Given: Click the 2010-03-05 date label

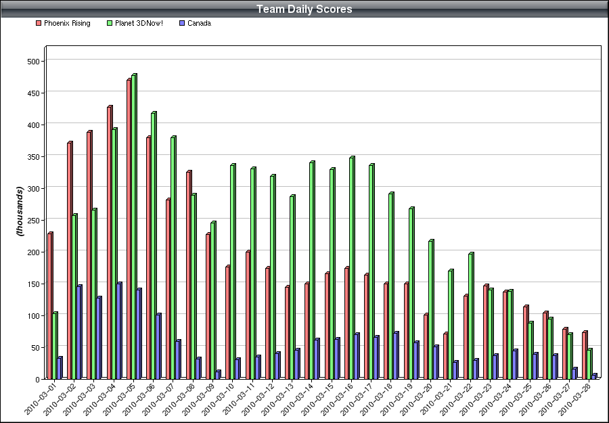Looking at the screenshot, I should (119, 397).
